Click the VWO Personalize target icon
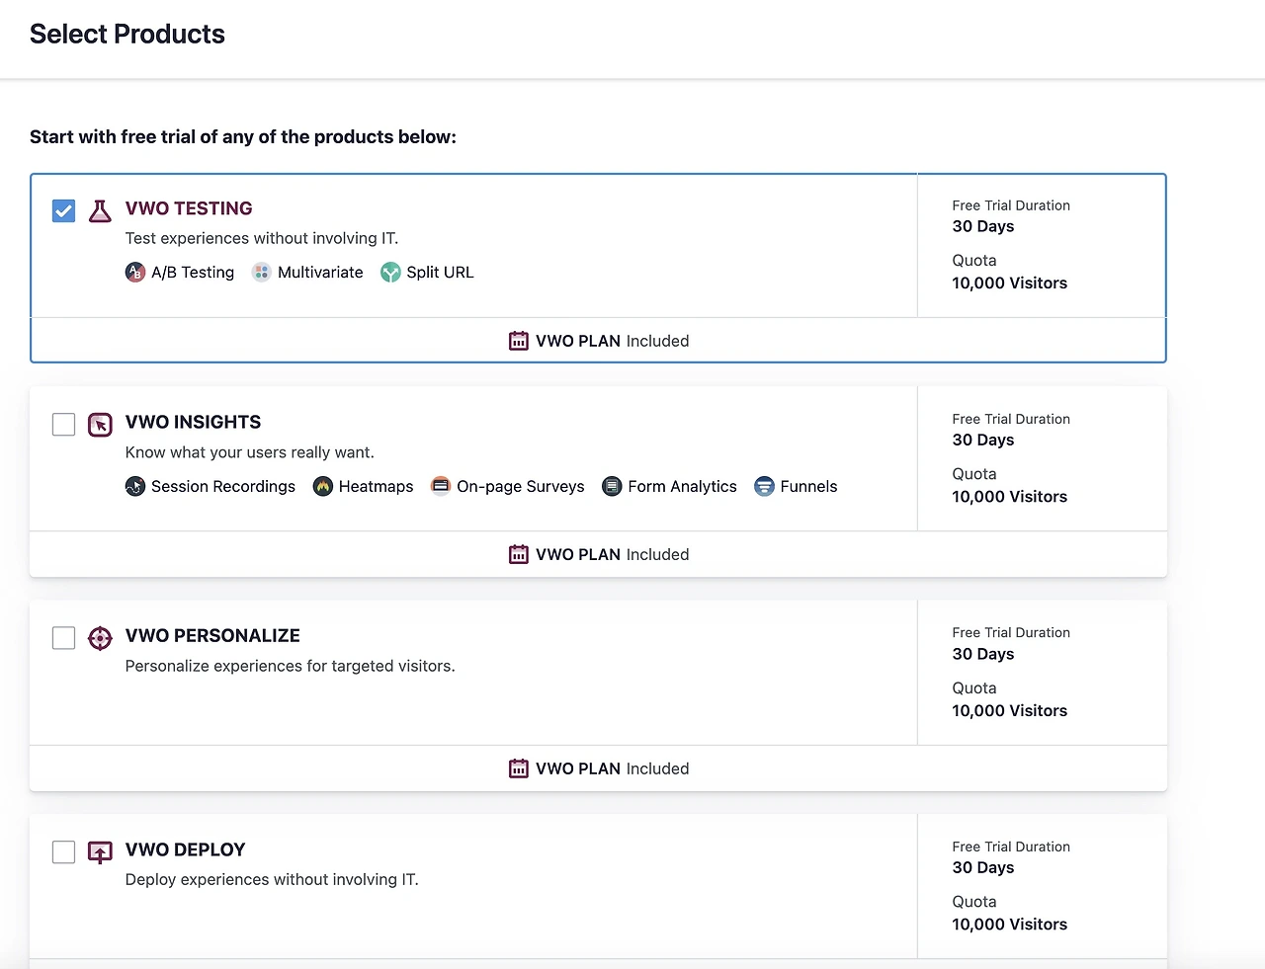This screenshot has width=1265, height=969. (100, 638)
